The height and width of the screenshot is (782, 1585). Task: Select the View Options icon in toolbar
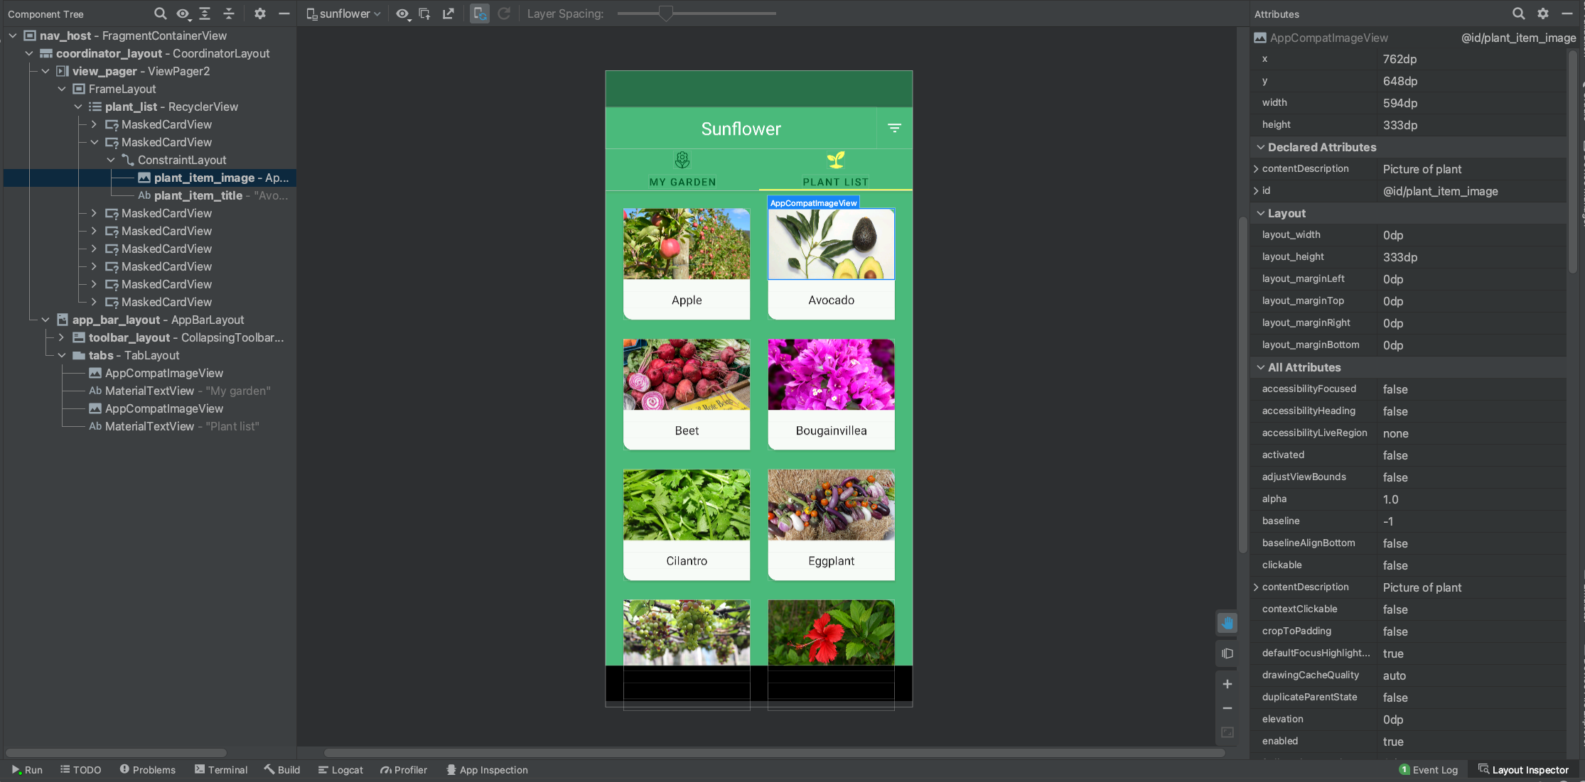pos(402,14)
